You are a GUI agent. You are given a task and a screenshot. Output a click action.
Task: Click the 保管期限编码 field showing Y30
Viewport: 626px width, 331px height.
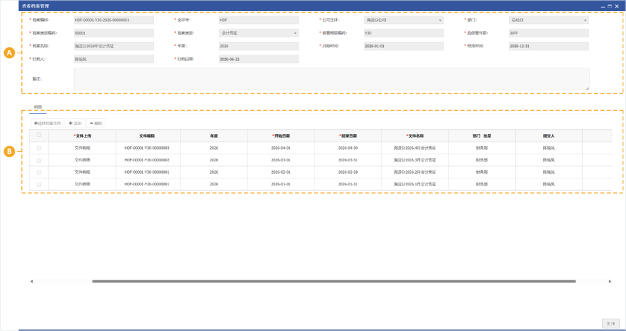tap(404, 33)
